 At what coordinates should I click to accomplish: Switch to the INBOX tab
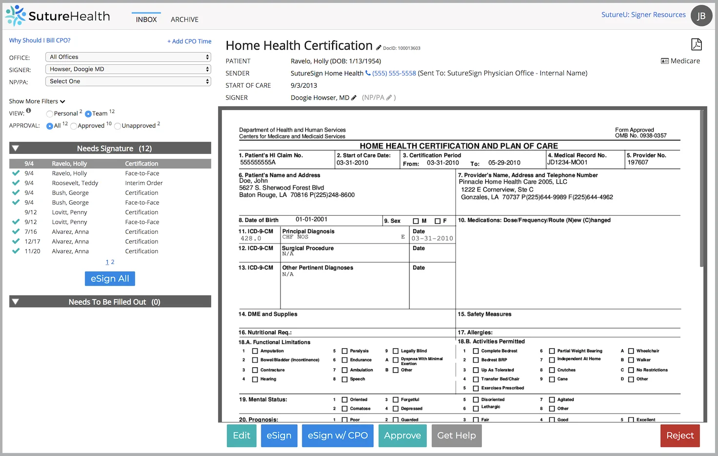[x=146, y=19]
